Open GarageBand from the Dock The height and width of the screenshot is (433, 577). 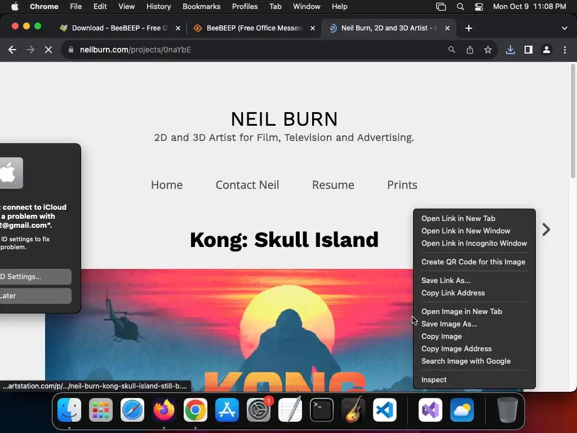click(353, 410)
